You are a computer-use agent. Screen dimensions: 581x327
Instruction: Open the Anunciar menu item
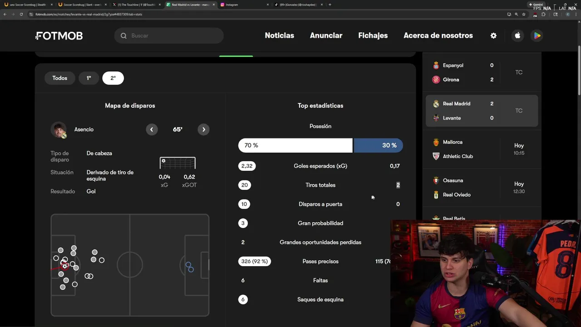click(326, 35)
